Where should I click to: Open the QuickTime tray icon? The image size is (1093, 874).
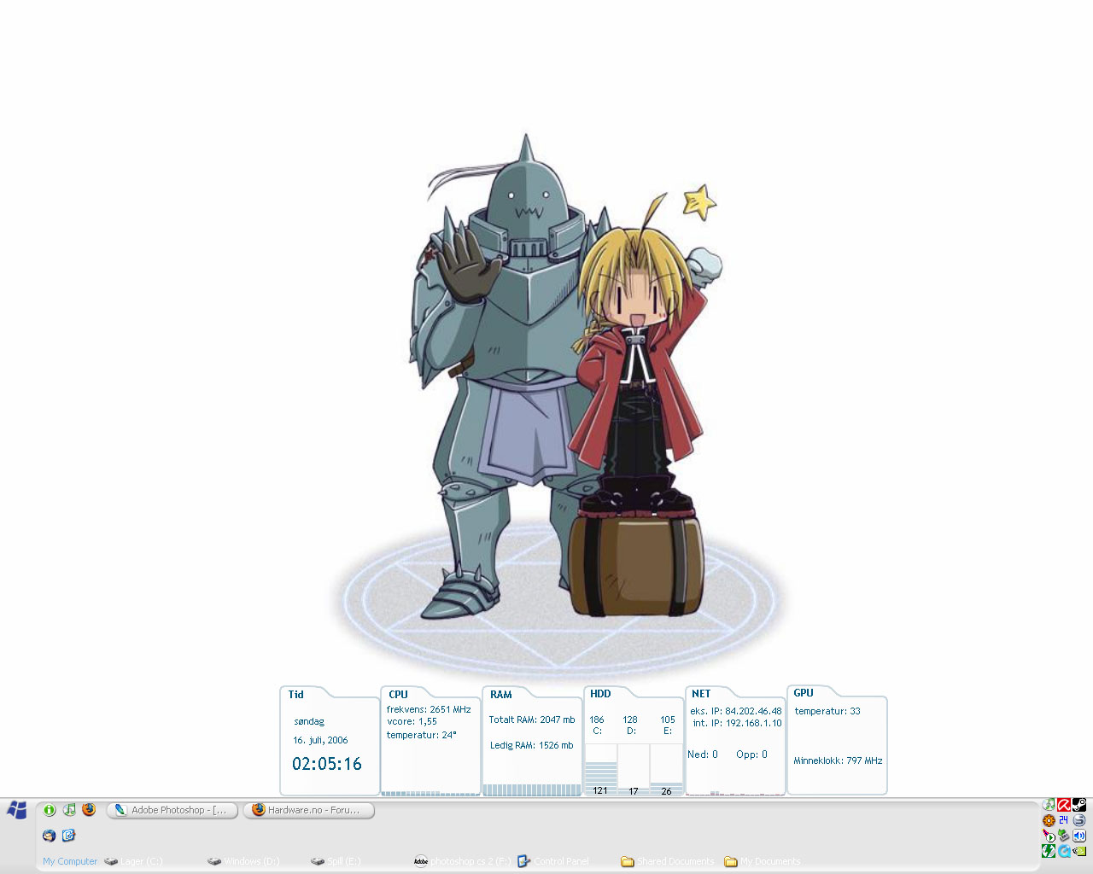pyautogui.click(x=1064, y=851)
